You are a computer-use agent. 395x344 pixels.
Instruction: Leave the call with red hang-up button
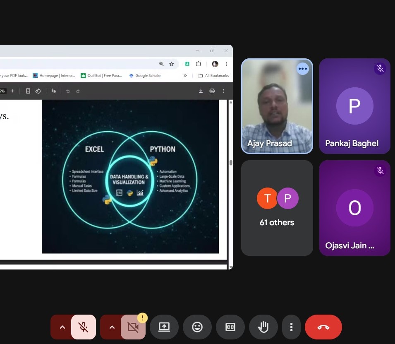323,327
